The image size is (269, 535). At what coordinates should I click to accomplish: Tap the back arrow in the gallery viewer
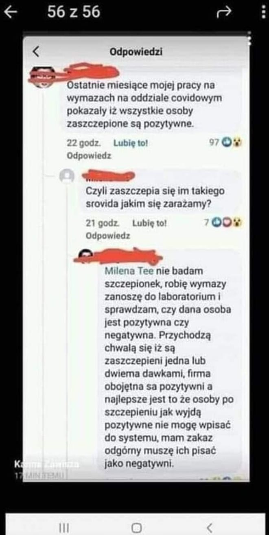pos(11,13)
